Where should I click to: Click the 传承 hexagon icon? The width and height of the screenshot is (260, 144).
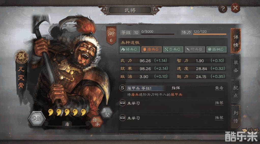coord(97,122)
